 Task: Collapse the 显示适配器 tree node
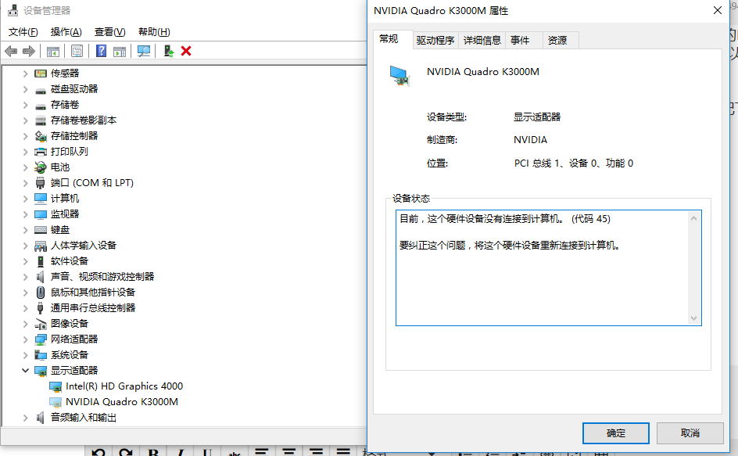26,371
